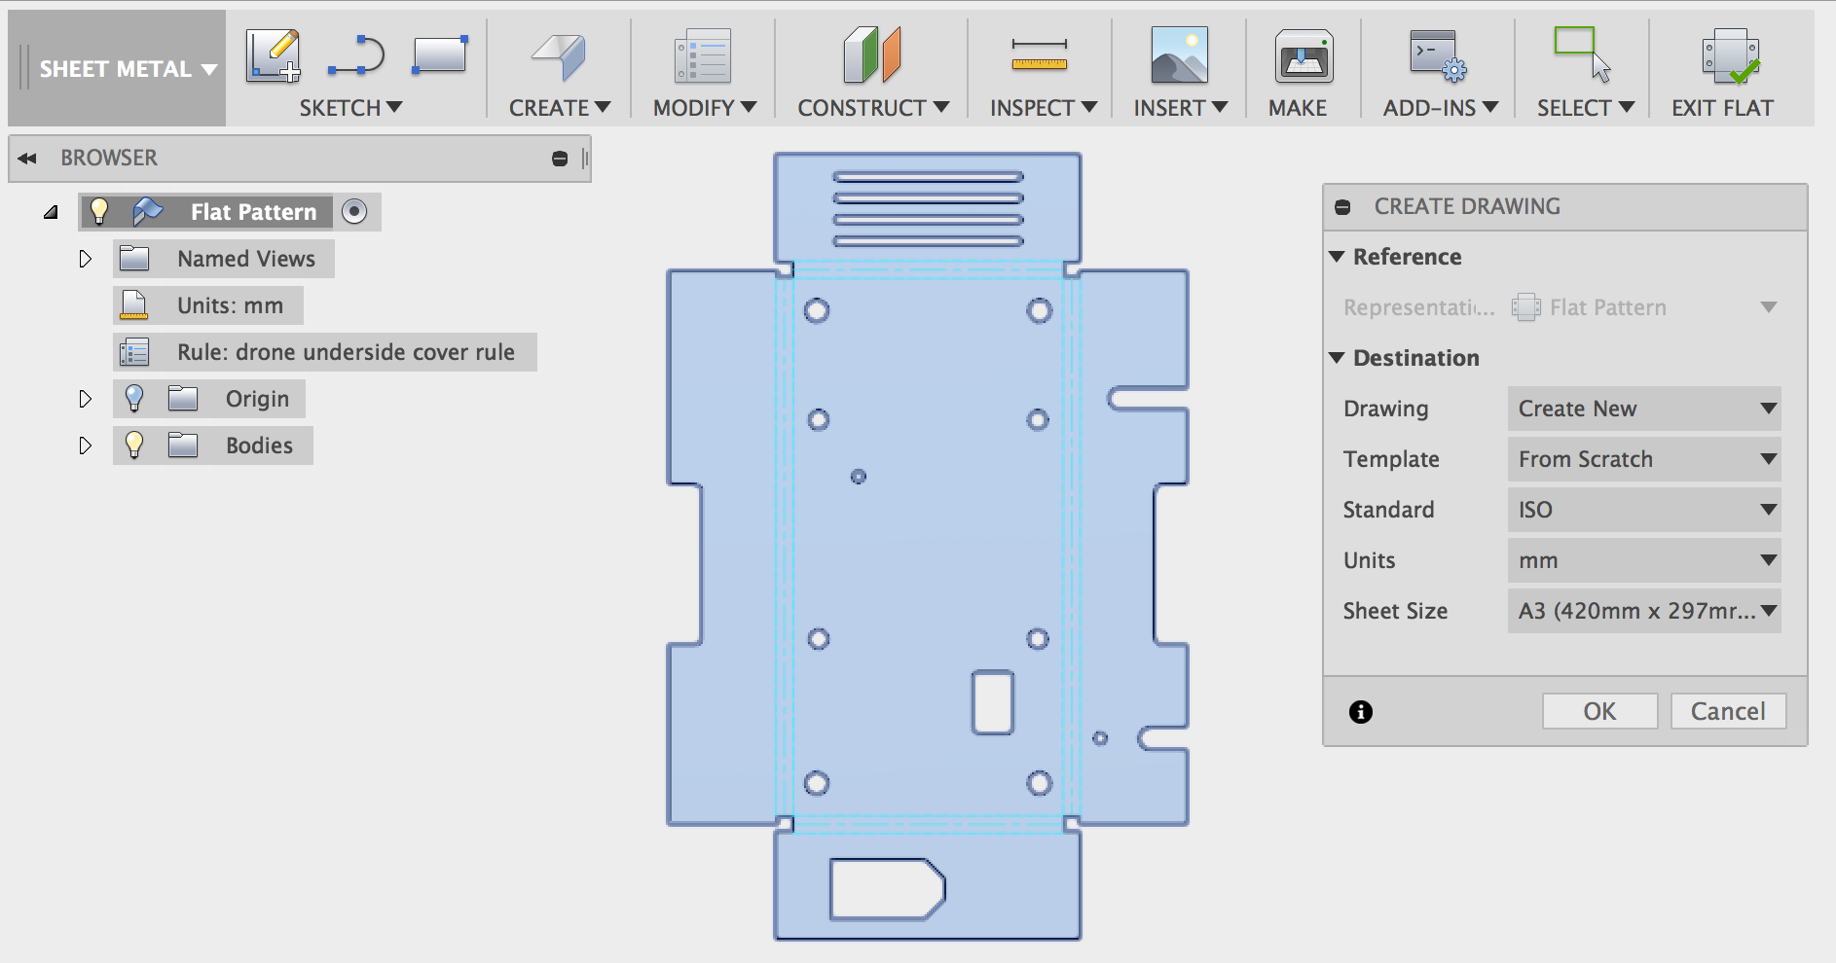Toggle Bodies visibility lightbulb

pyautogui.click(x=134, y=446)
